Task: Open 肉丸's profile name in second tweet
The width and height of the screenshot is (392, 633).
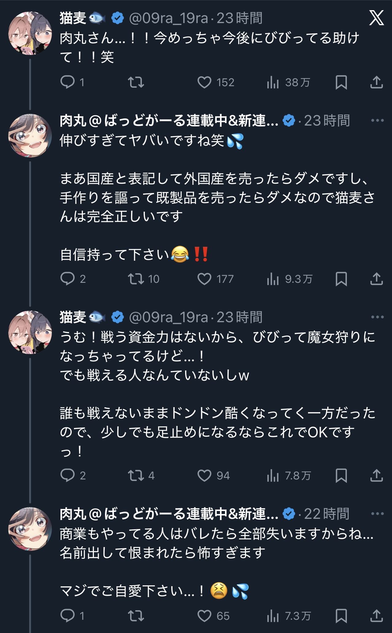Action: [x=169, y=121]
